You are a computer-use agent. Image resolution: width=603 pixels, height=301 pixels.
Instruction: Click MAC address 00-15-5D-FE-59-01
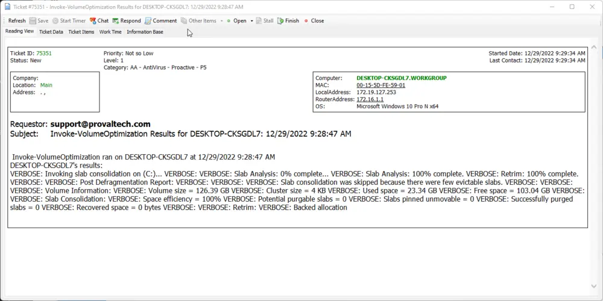coord(380,85)
